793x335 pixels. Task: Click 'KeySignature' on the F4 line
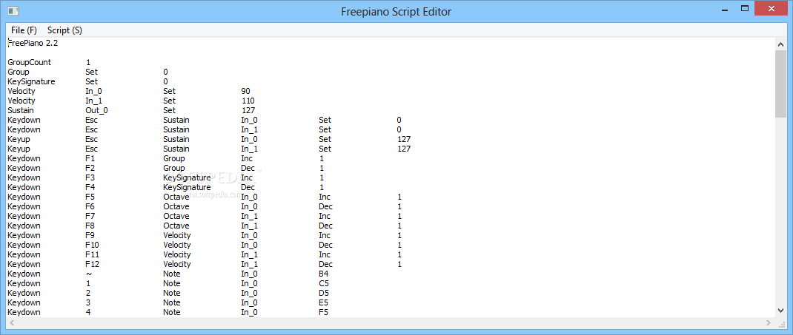tap(187, 188)
